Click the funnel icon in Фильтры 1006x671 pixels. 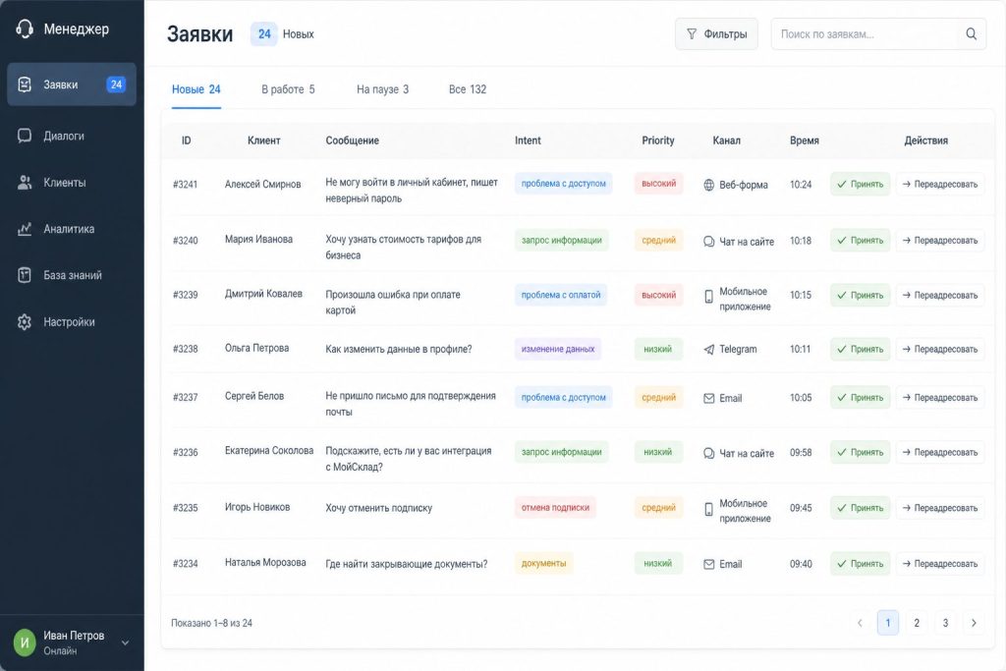tap(692, 34)
